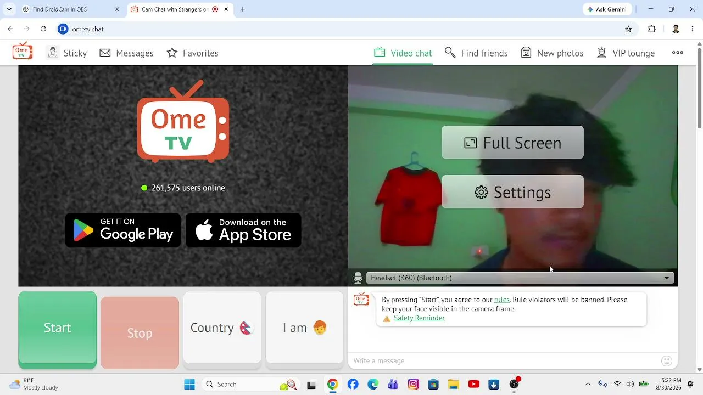This screenshot has height=395, width=703.
Task: Enter the VIP lounge
Action: click(625, 53)
